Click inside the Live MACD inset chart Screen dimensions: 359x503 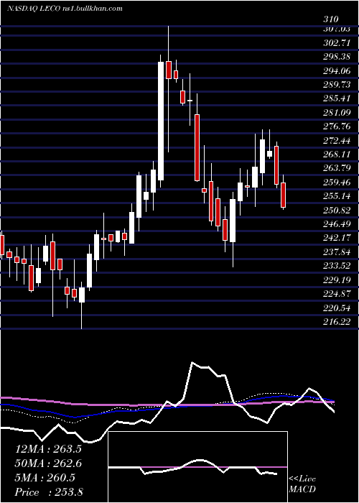click(197, 467)
